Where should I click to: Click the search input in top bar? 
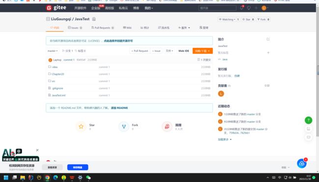(217, 8)
